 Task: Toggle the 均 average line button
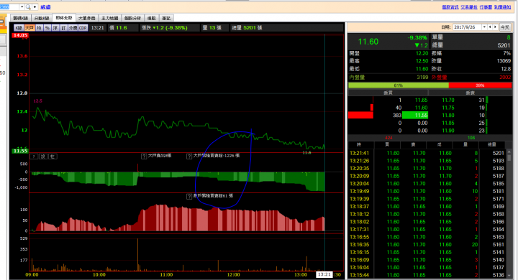click(x=39, y=28)
